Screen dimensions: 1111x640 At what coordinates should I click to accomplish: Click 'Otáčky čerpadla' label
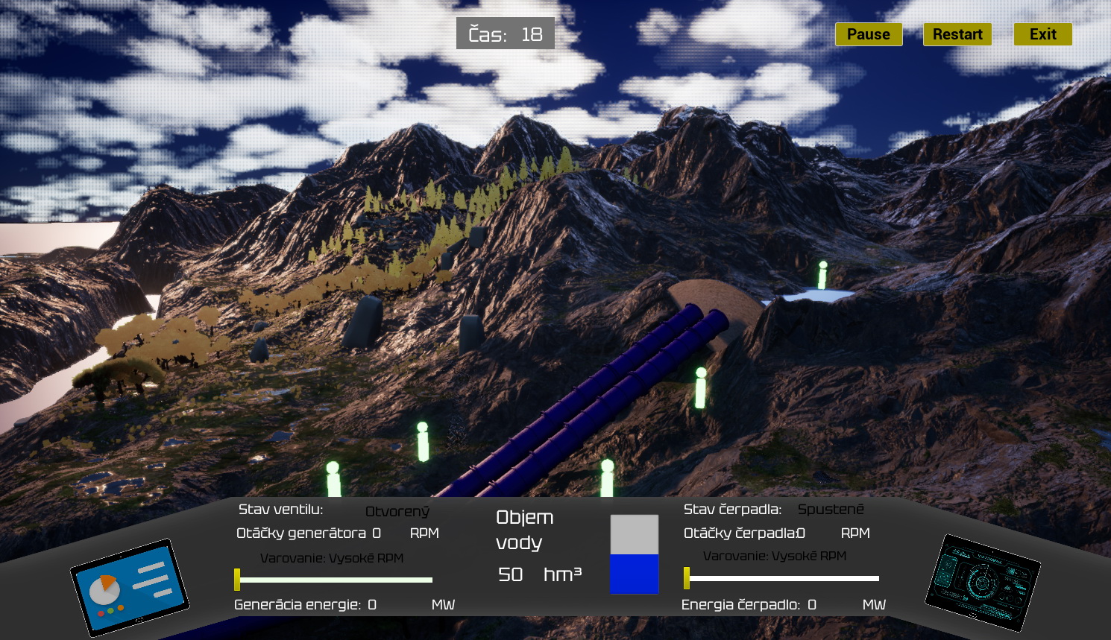point(740,533)
